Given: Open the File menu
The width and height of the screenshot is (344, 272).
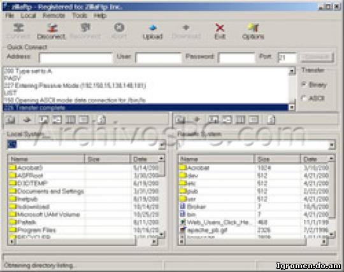Looking at the screenshot, I should 10,15.
